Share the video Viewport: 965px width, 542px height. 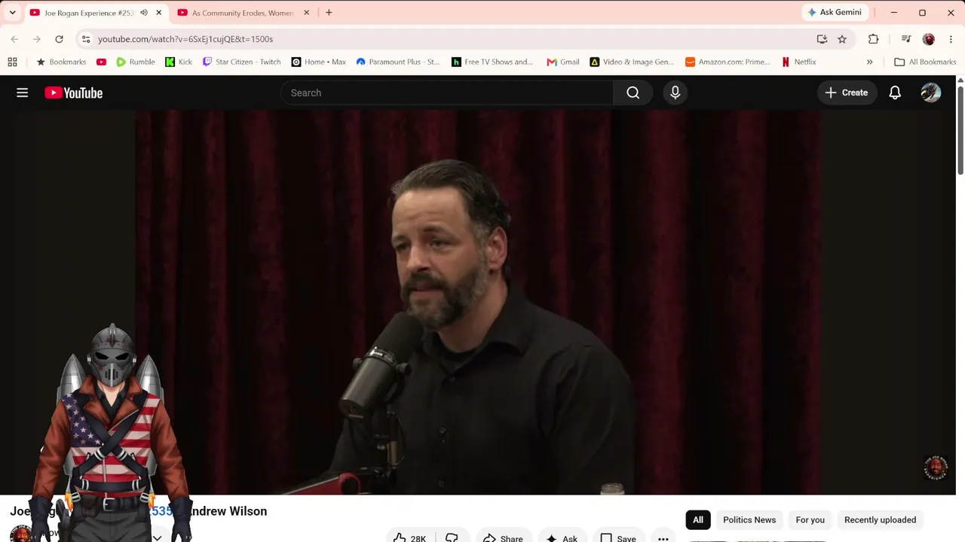[503, 537]
